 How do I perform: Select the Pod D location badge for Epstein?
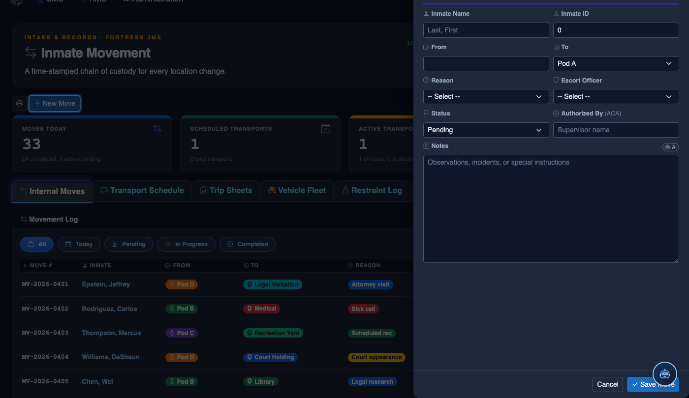[182, 284]
